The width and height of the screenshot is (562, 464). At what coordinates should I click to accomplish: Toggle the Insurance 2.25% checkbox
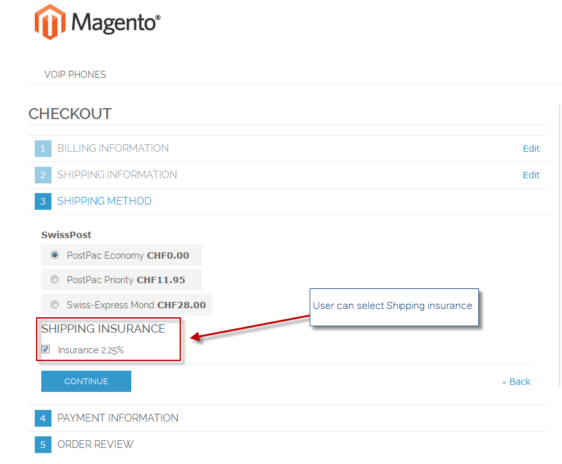(46, 349)
